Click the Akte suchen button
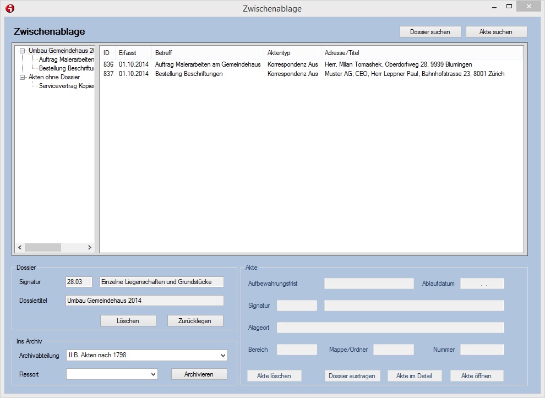The width and height of the screenshot is (545, 398). coord(495,32)
